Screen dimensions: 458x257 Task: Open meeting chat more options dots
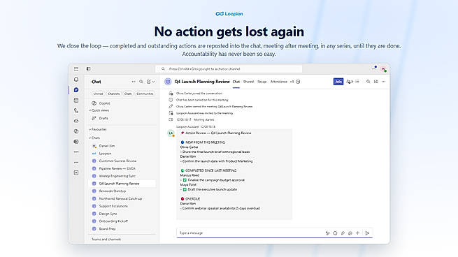click(383, 82)
